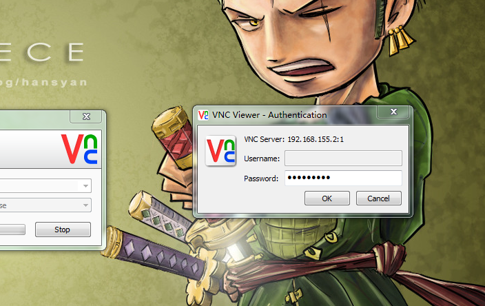Click the 'VNC Viewer - Authentication' title text

(x=269, y=115)
